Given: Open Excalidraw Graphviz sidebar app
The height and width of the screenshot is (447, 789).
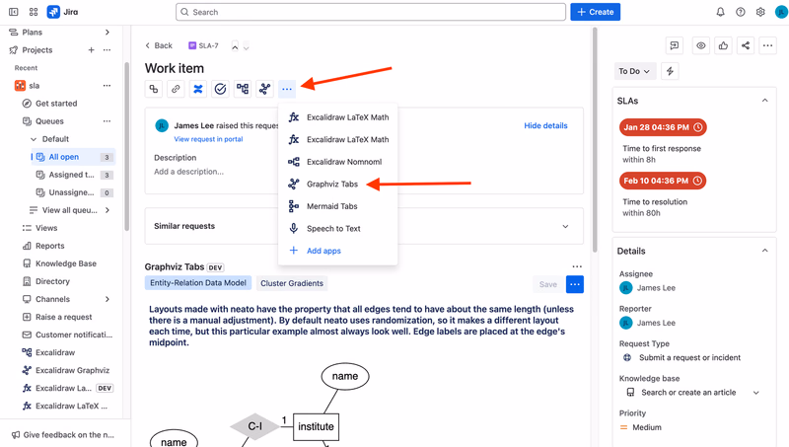Looking at the screenshot, I should [72, 370].
